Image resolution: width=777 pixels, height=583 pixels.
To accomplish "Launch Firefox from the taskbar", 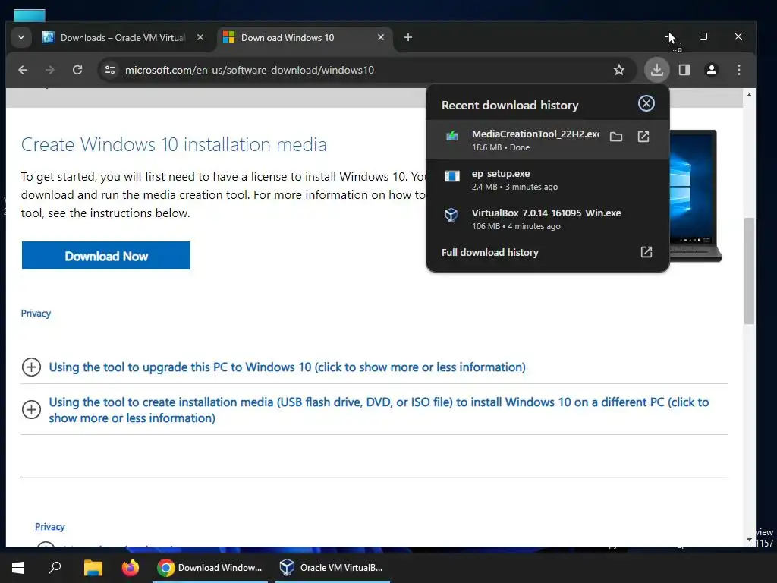I will [131, 568].
